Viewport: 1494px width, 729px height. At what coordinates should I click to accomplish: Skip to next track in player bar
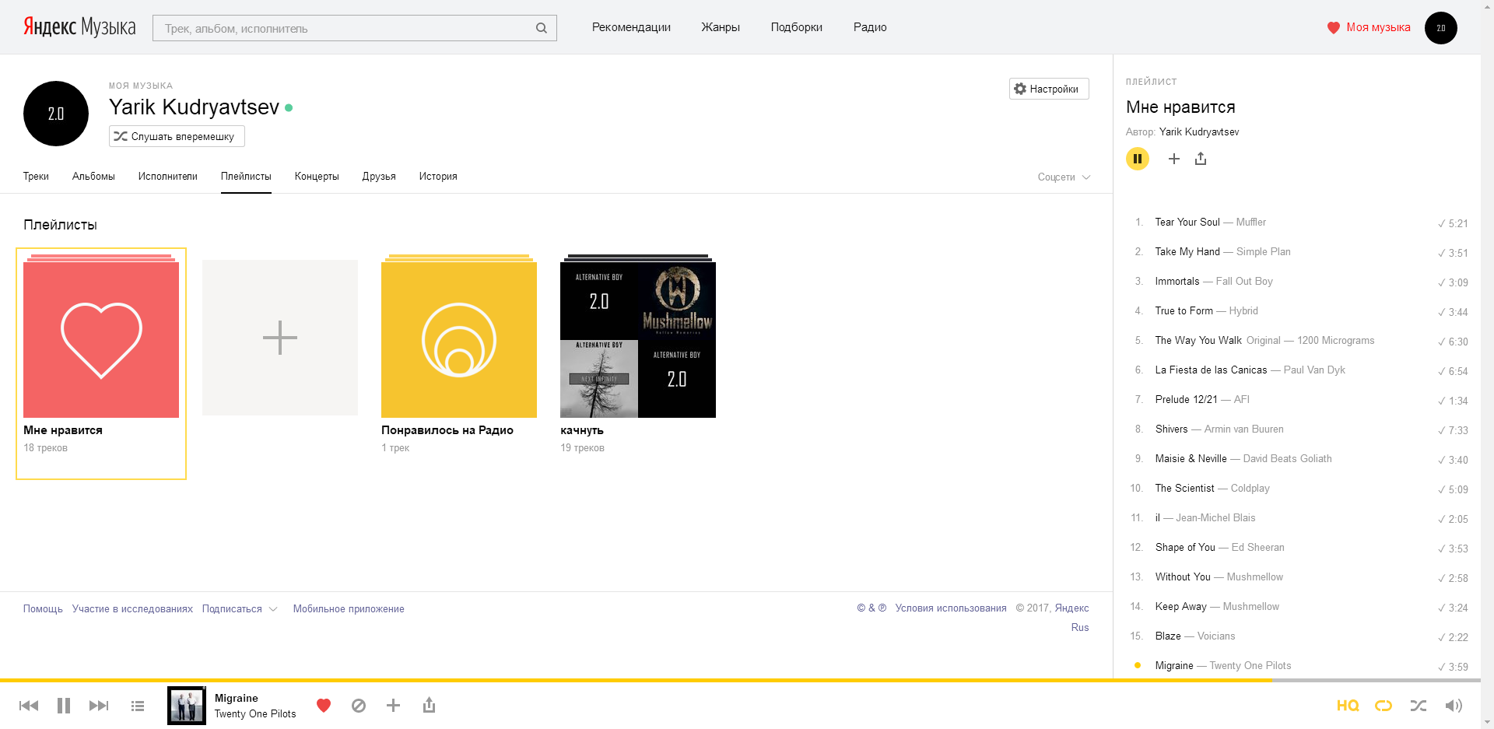[99, 706]
